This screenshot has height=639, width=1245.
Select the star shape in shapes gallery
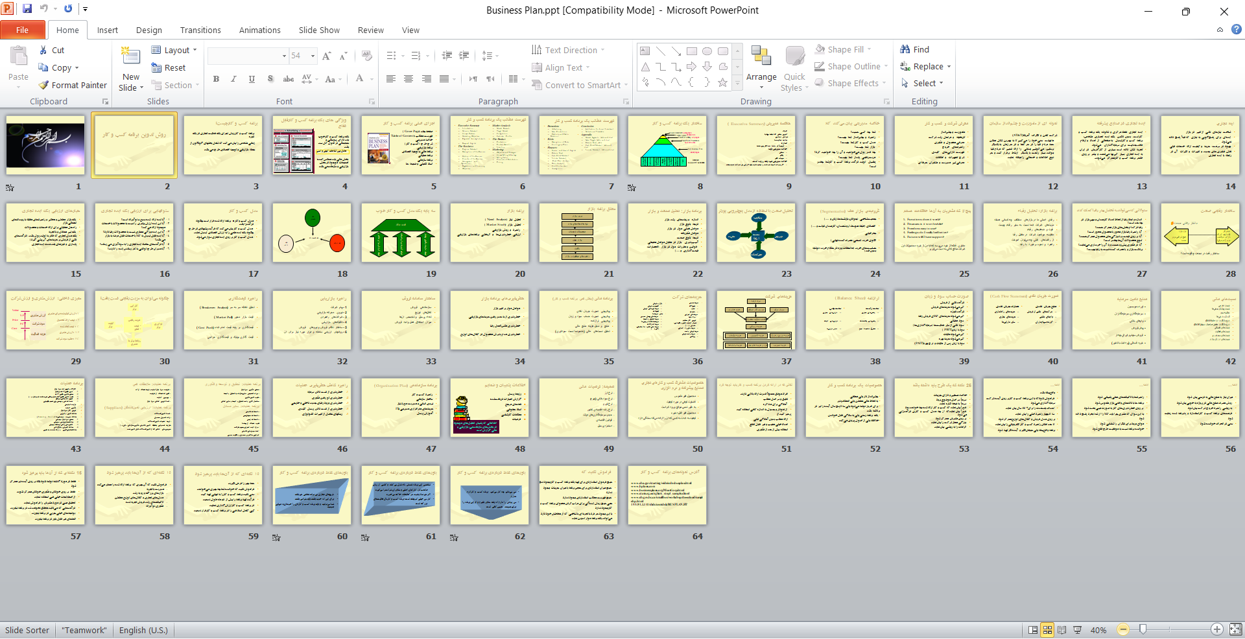coord(722,82)
